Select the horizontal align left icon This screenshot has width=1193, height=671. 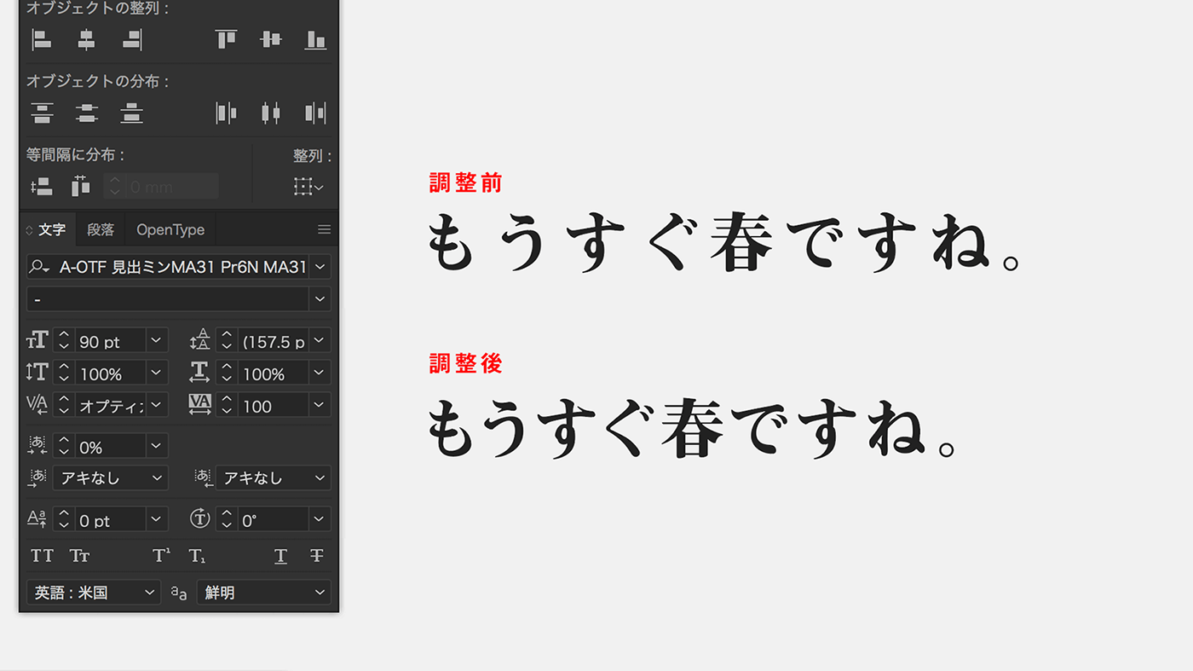42,39
